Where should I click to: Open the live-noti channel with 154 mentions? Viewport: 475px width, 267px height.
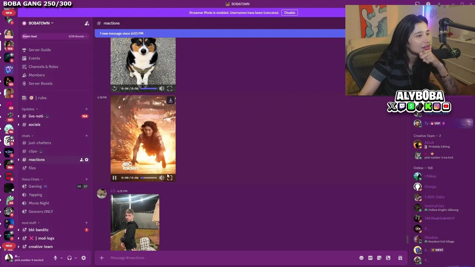click(x=55, y=116)
